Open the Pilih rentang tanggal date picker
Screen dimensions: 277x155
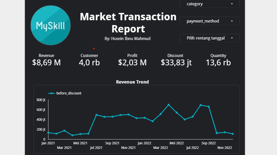210,38
